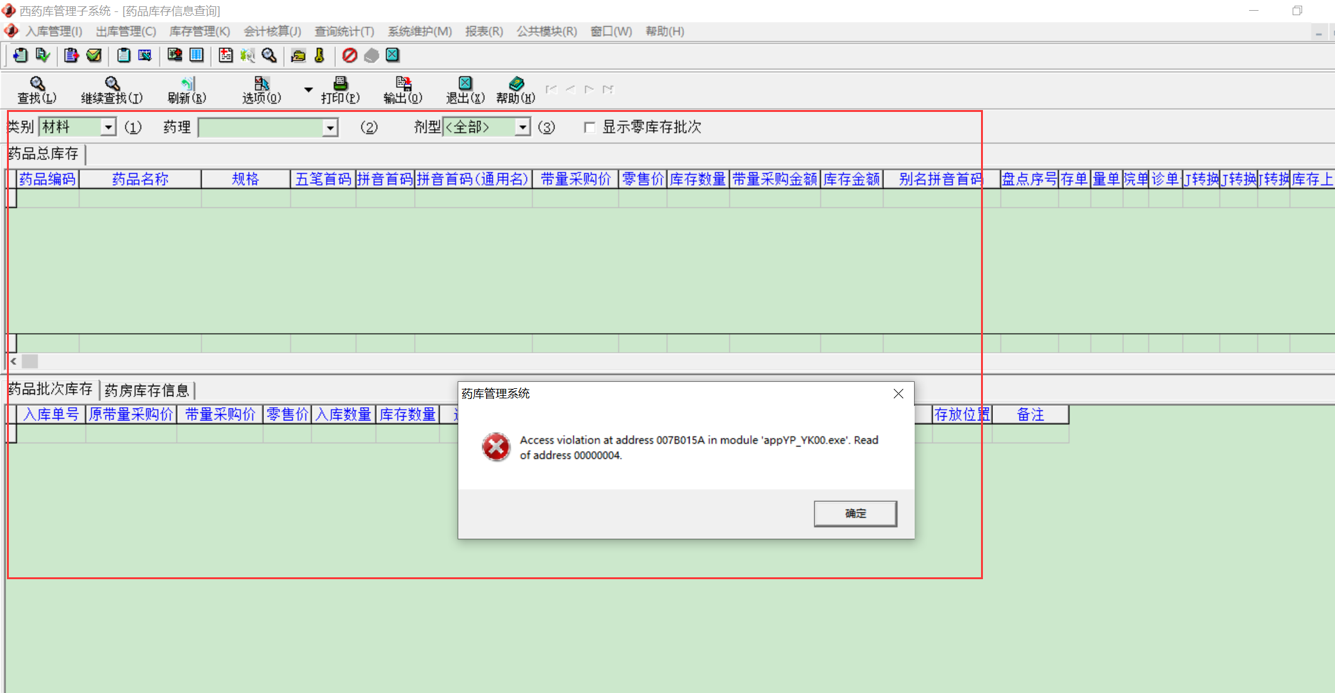The width and height of the screenshot is (1335, 693).
Task: Click the 药品名称 column header
Action: click(140, 179)
